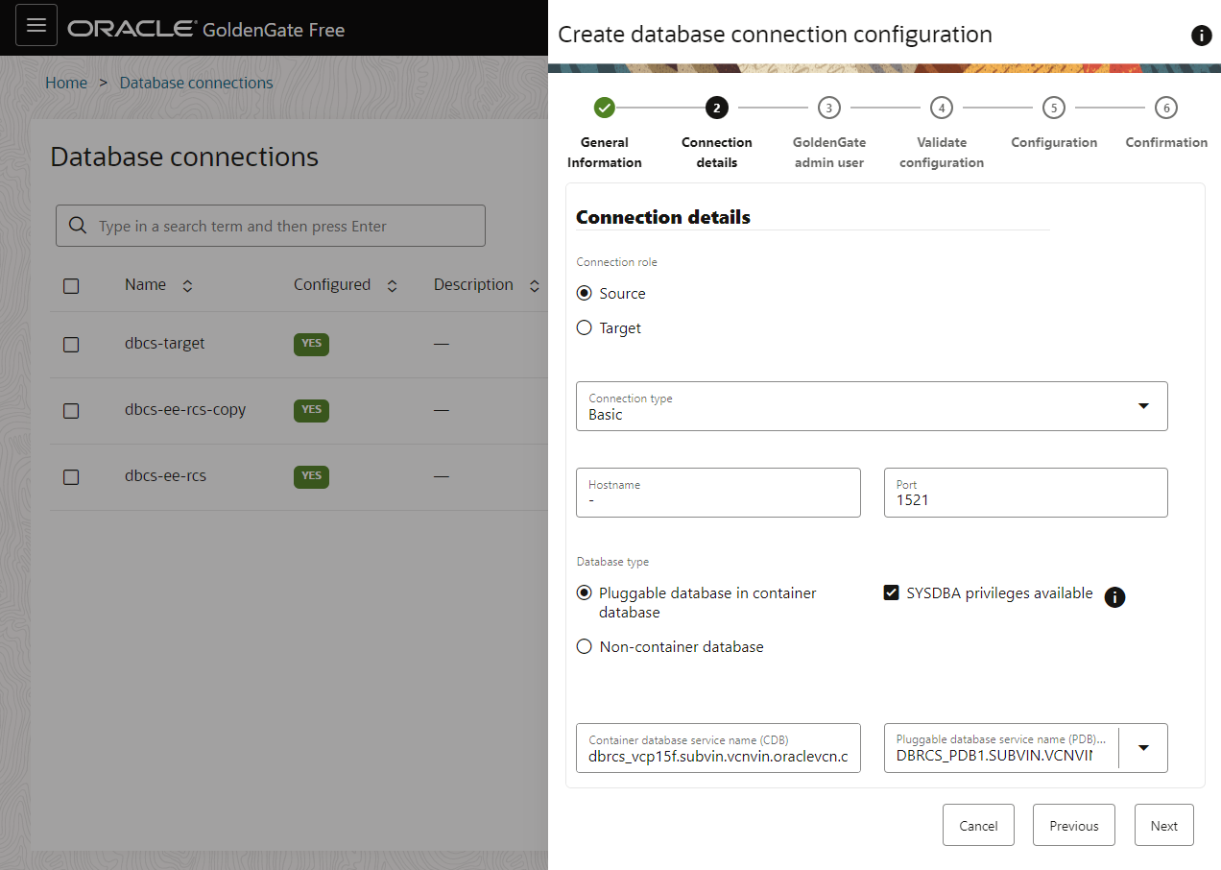Viewport: 1221px width, 870px height.
Task: Click the SYSDBA privileges info icon
Action: (1113, 597)
